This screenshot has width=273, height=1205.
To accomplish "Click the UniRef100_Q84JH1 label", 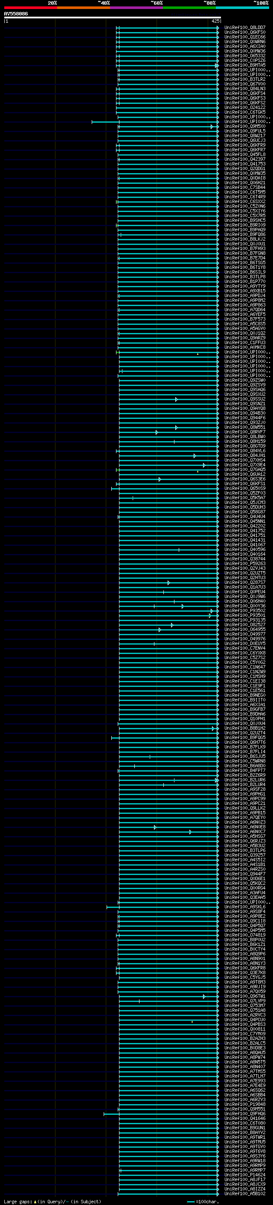I will tap(245, 456).
